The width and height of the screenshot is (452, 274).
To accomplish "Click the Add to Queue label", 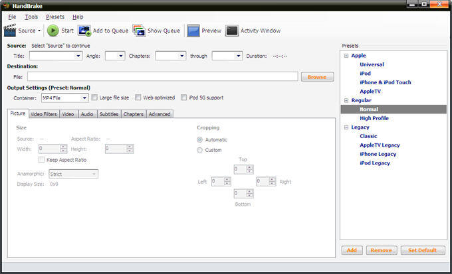I will [110, 31].
